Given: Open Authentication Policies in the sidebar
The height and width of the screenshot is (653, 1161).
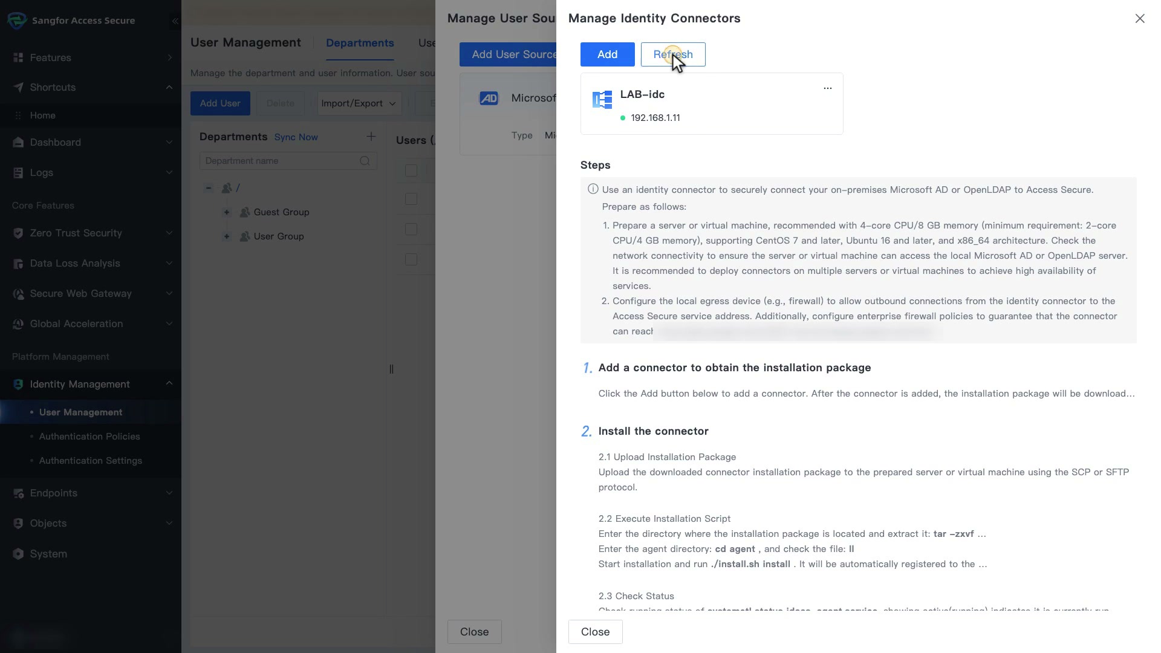Looking at the screenshot, I should (89, 437).
